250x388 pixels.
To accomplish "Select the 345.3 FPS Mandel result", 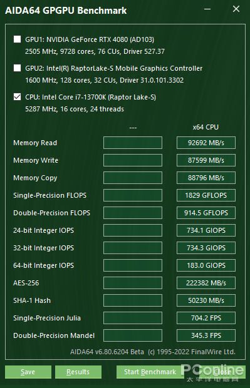I will click(x=206, y=335).
